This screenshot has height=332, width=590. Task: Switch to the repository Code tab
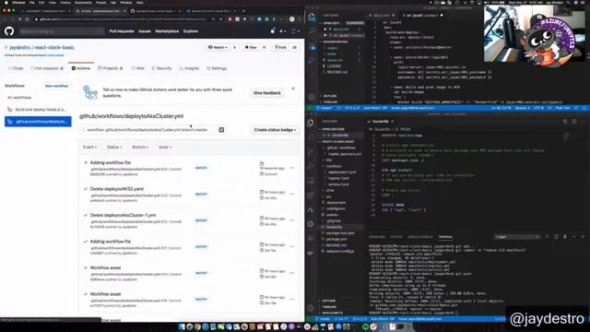coord(16,68)
